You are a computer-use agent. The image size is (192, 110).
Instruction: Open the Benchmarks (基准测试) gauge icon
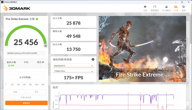point(155,7)
